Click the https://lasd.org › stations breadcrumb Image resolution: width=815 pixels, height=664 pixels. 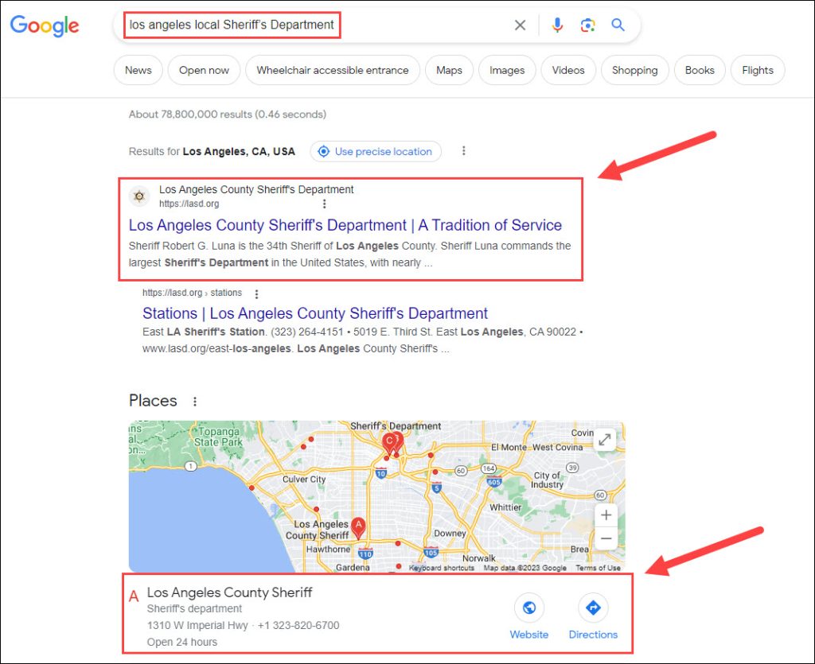click(x=193, y=293)
